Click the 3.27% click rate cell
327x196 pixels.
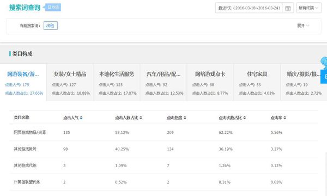point(276,149)
